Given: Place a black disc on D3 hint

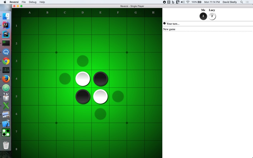Looking at the screenshot, I should click(x=83, y=61).
